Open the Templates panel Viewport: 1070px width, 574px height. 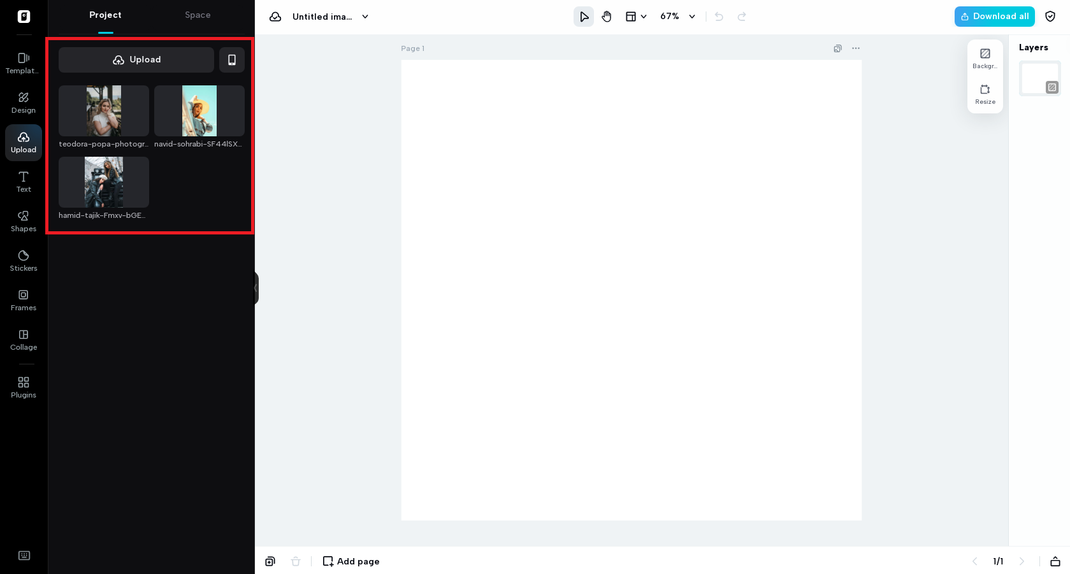pyautogui.click(x=24, y=63)
